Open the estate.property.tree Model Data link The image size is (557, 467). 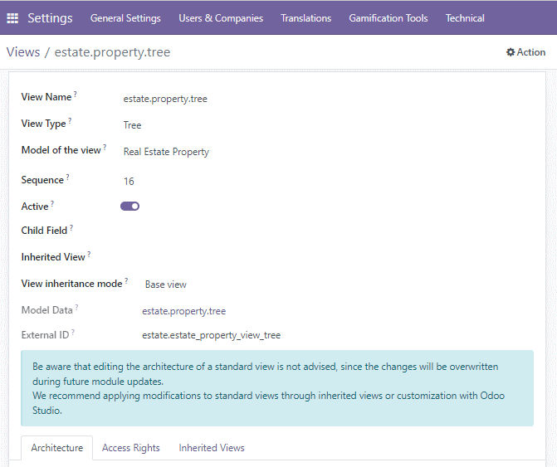183,311
